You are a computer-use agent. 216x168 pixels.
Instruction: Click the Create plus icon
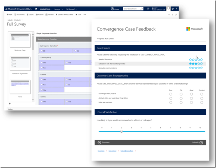pos(112,9)
